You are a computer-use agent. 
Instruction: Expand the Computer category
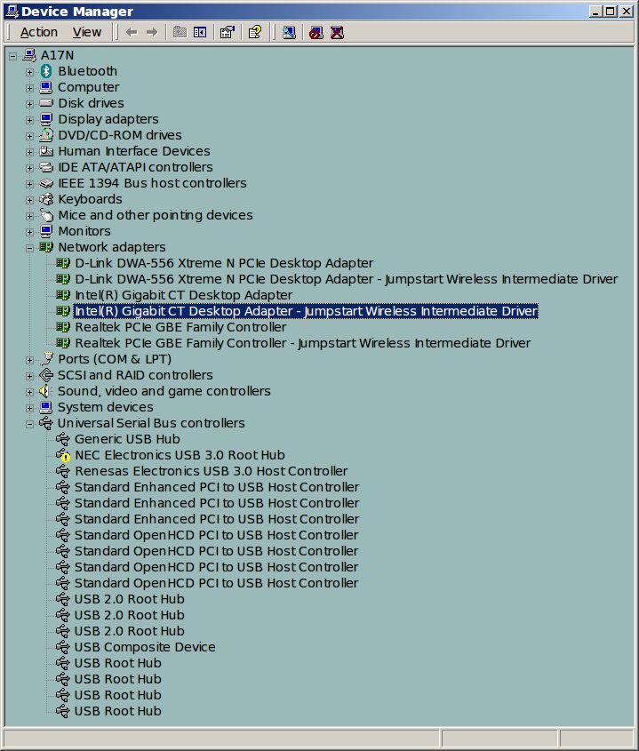tap(29, 88)
